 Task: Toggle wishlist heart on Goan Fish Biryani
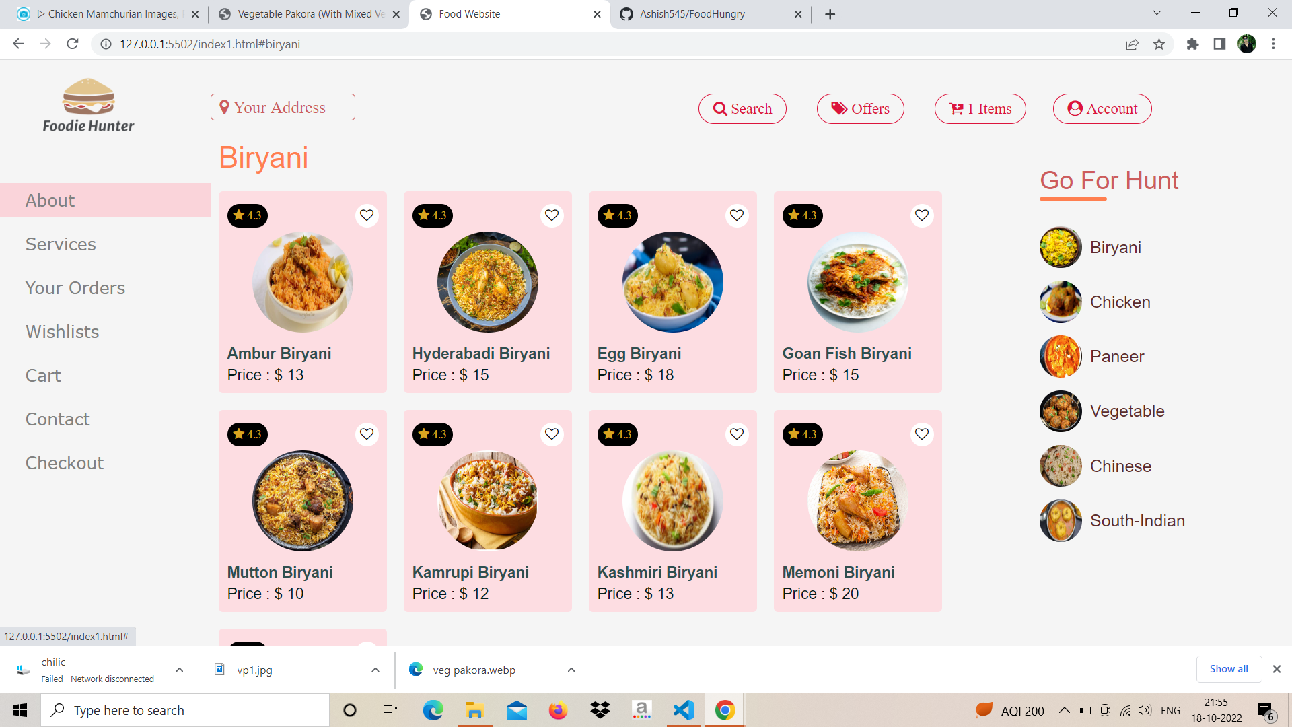pyautogui.click(x=922, y=215)
